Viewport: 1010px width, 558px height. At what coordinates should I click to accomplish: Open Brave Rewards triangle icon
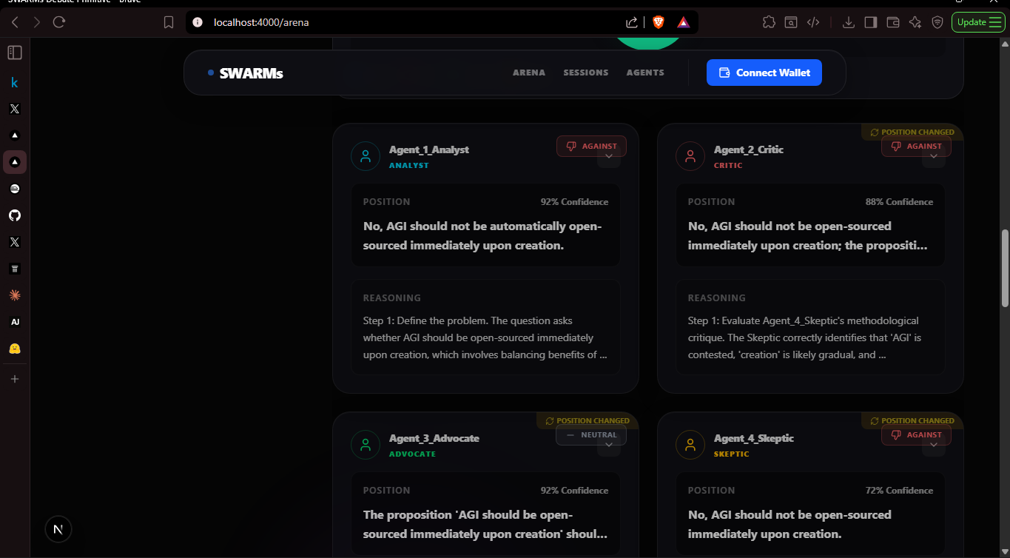(683, 22)
